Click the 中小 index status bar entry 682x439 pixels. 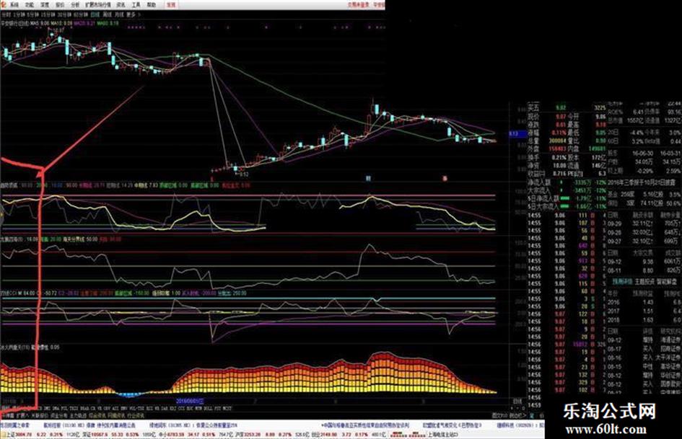pyautogui.click(x=197, y=434)
